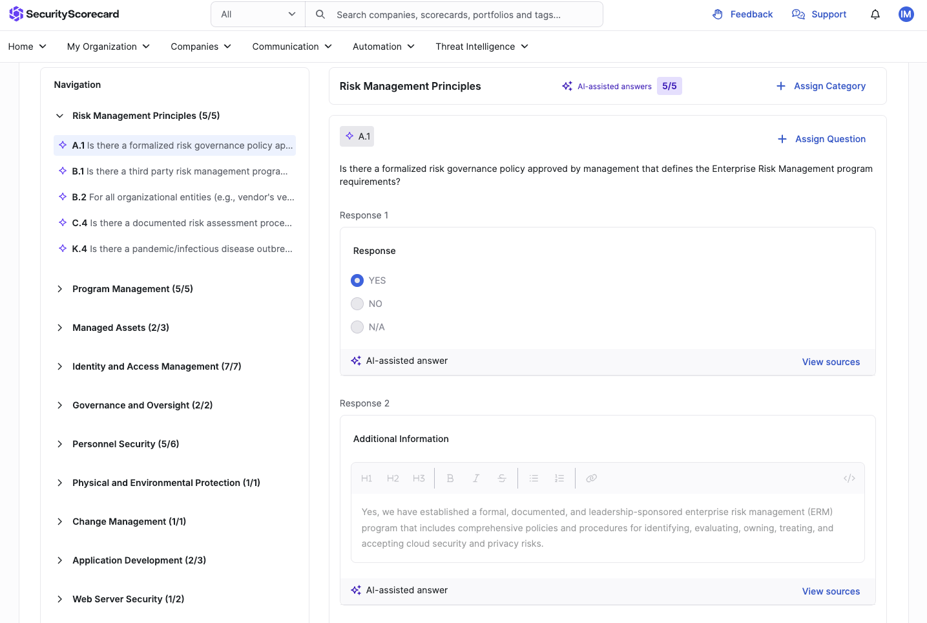Click into the Additional Information text area
The image size is (927, 623).
click(x=607, y=528)
